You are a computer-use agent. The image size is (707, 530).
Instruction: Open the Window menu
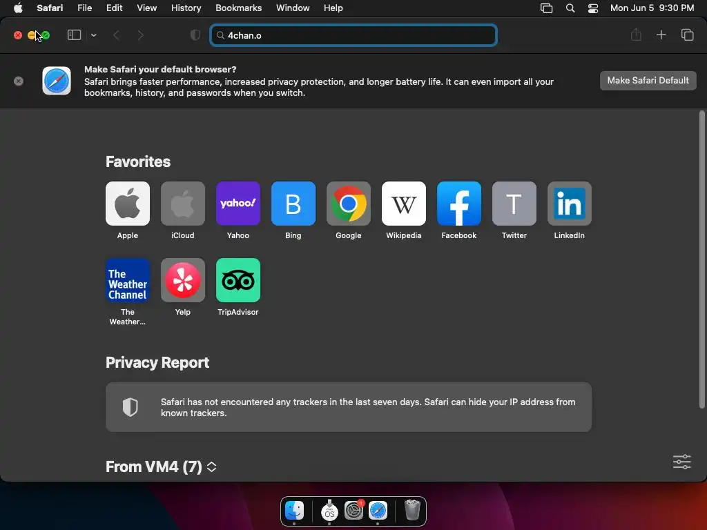(x=293, y=8)
